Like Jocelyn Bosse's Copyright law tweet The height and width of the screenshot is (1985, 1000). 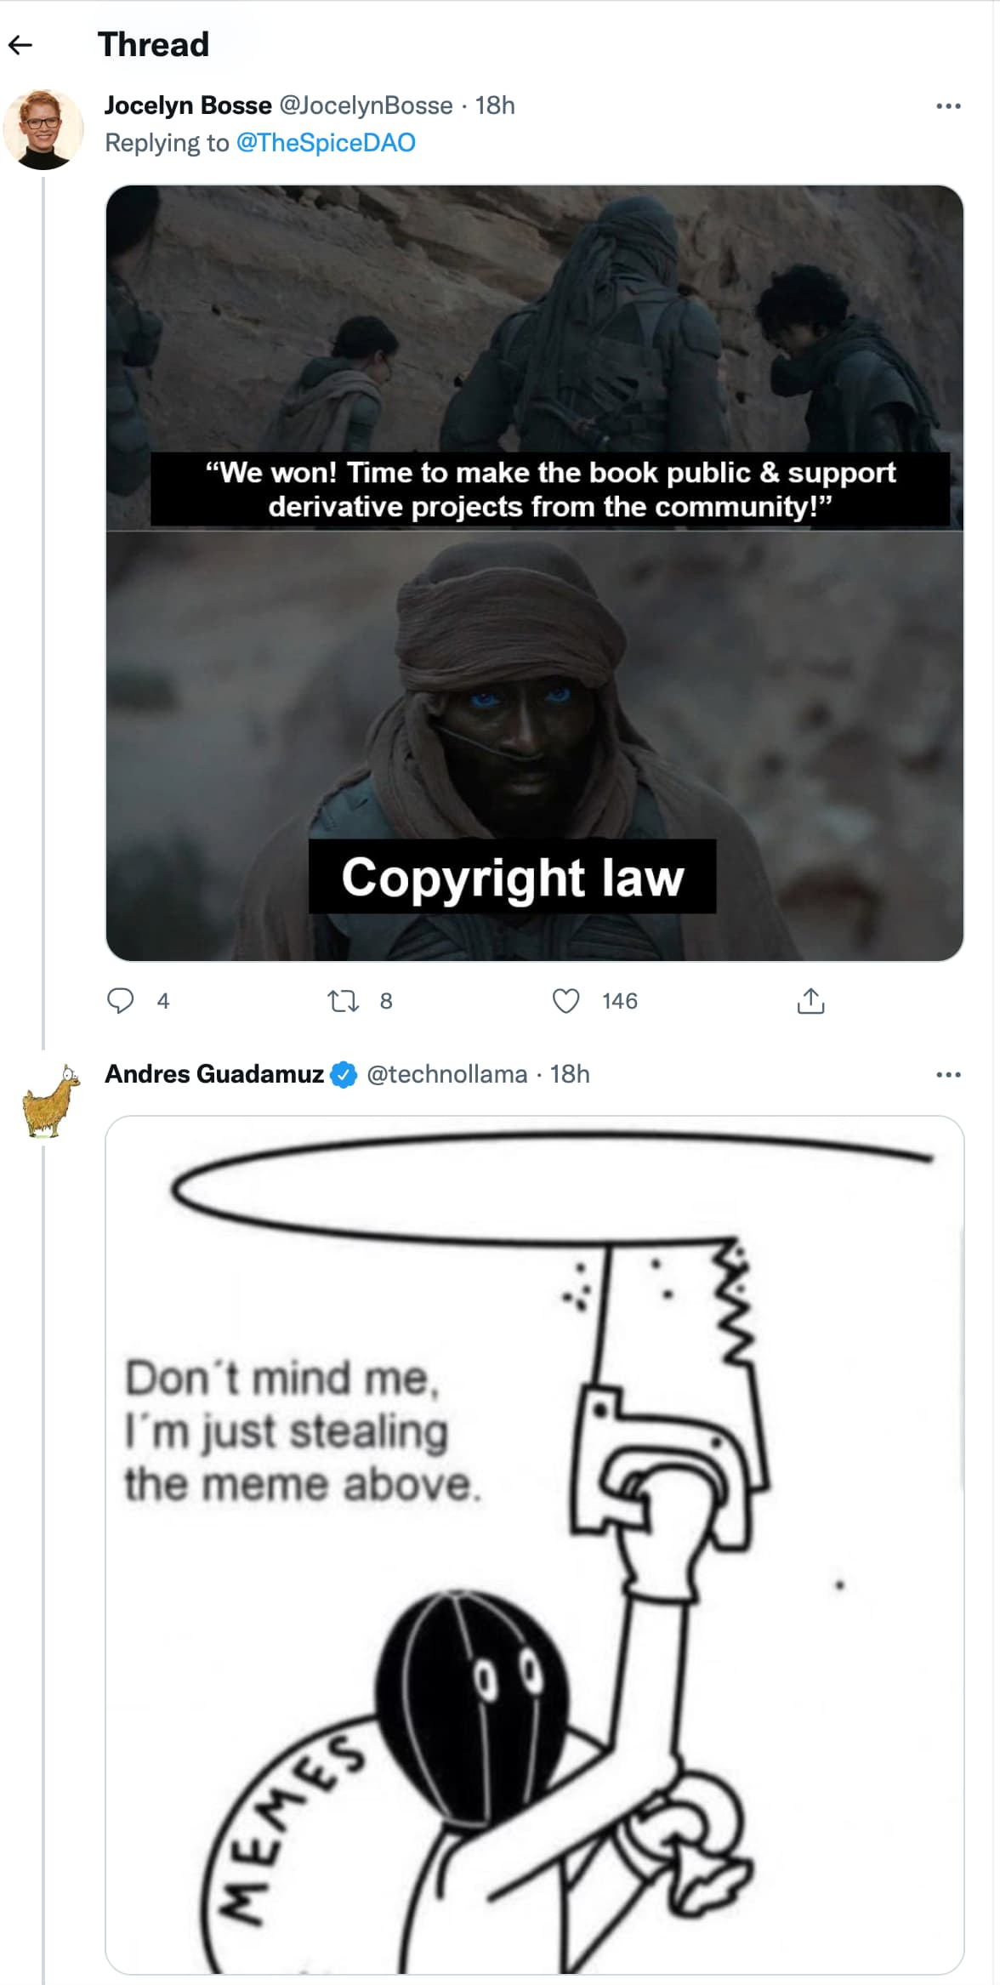(x=566, y=1001)
